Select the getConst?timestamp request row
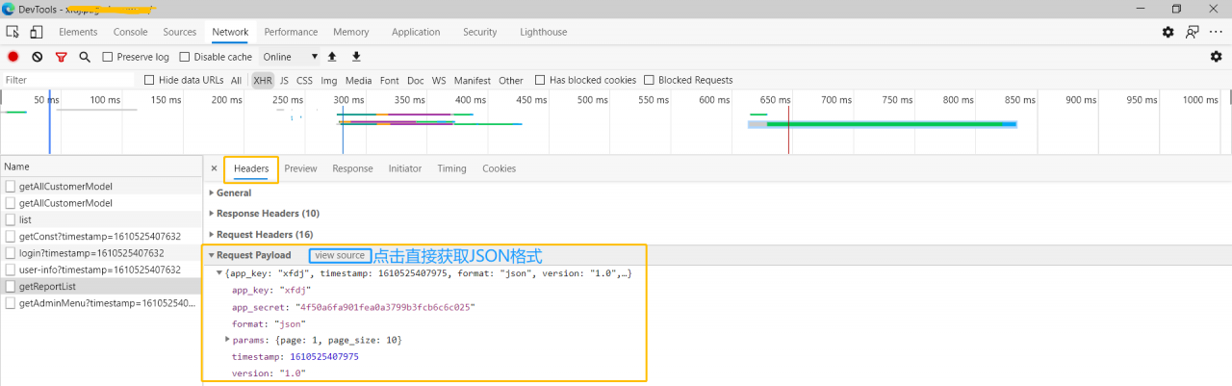The height and width of the screenshot is (386, 1232). [100, 236]
